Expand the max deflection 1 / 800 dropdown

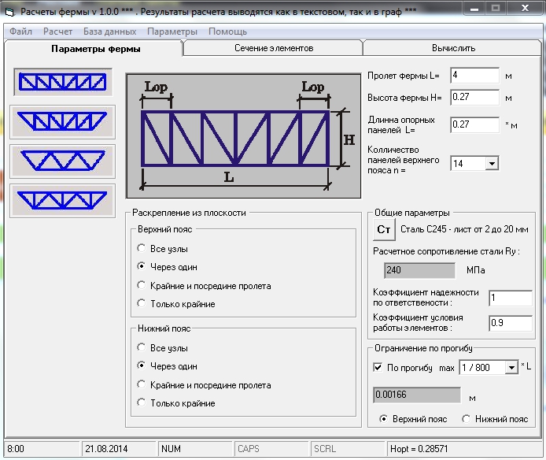pos(511,368)
